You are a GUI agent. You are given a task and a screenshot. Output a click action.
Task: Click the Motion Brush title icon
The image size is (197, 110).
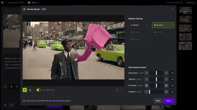[x=24, y=9]
